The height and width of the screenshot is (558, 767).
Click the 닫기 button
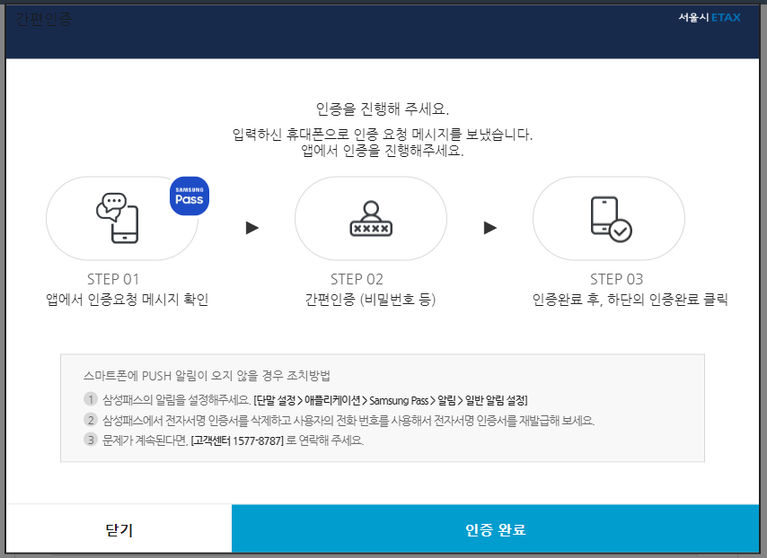coord(119,529)
